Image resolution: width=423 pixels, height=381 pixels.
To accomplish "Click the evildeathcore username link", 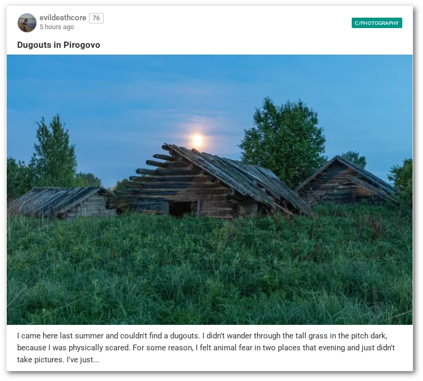I will coord(63,18).
